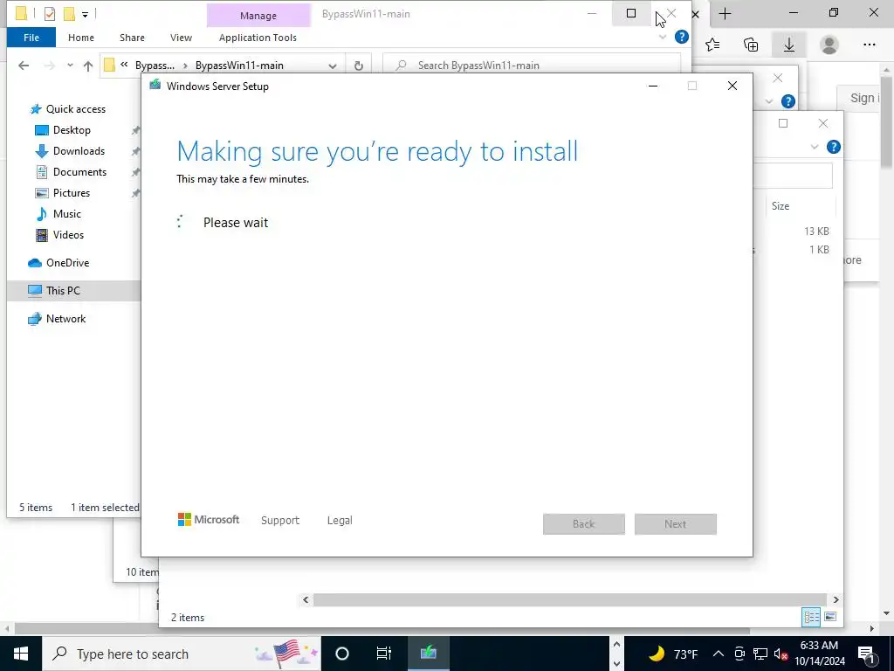Viewport: 894px width, 671px height.
Task: Refresh the BypassWin11-main folder
Action: (x=359, y=66)
